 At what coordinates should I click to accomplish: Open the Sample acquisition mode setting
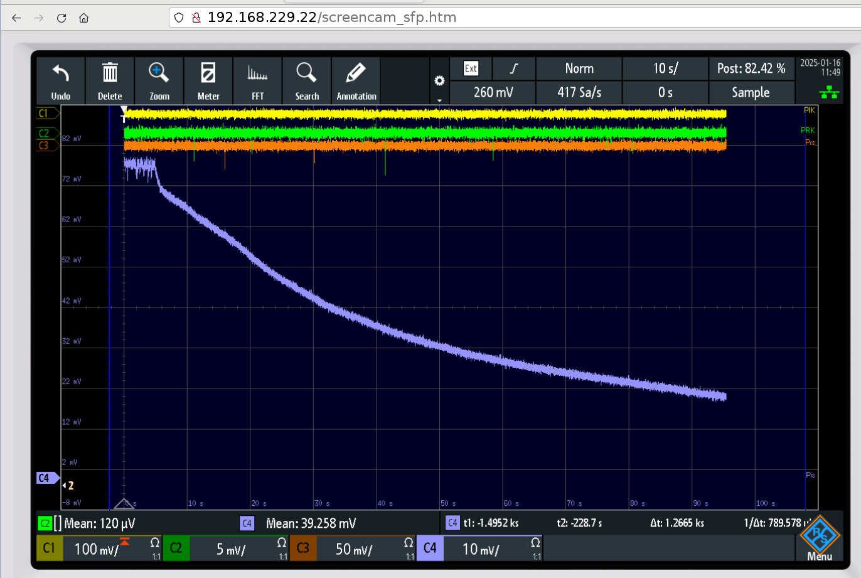point(751,92)
